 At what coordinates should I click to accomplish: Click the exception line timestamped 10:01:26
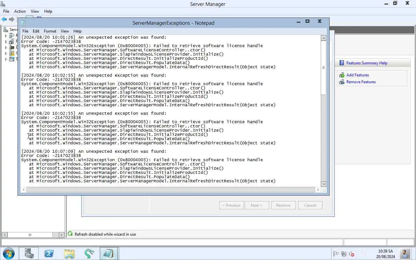tap(94, 37)
